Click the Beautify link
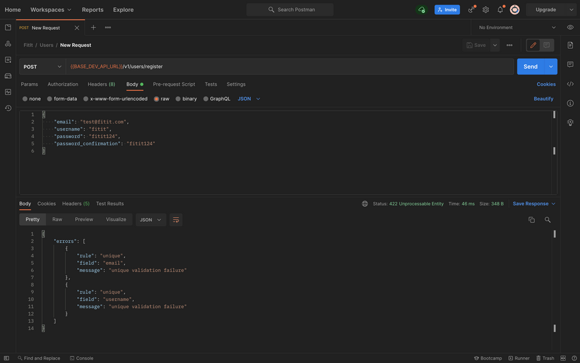The image size is (580, 363). [x=543, y=99]
